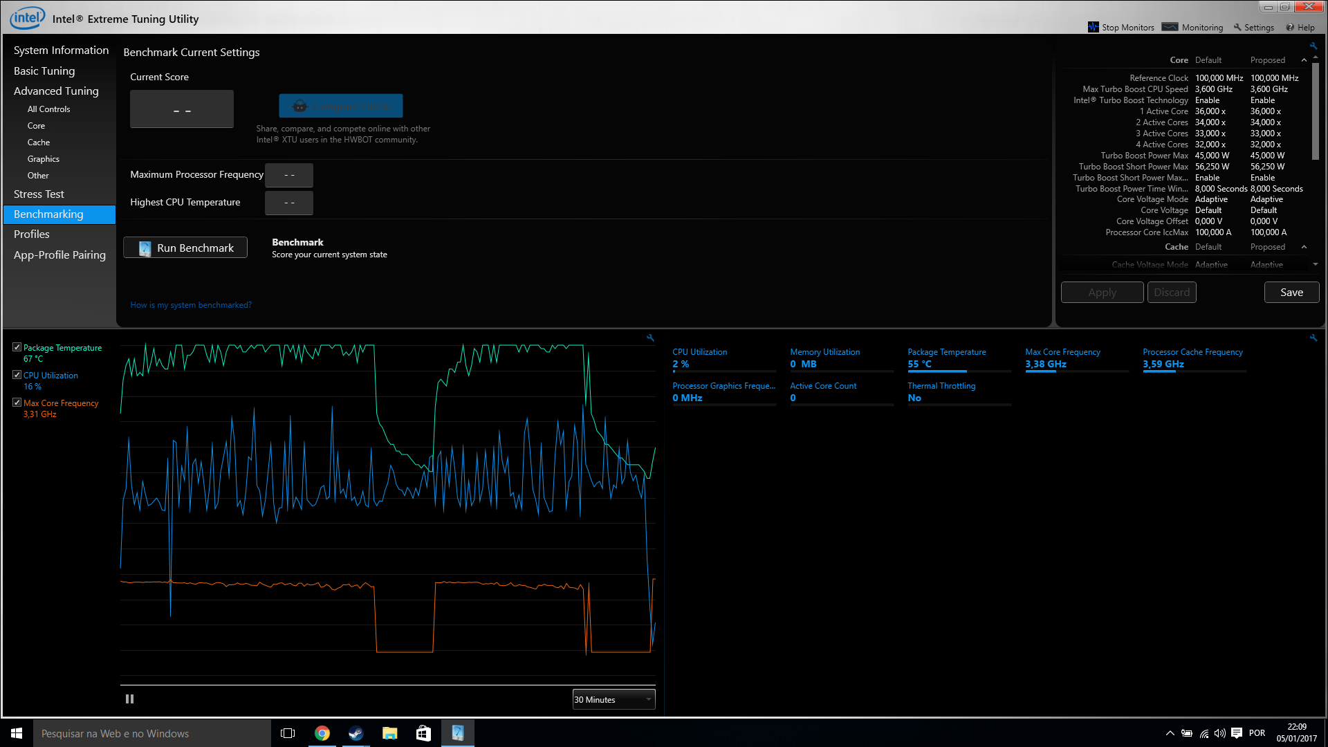
Task: Open Task View in the taskbar
Action: [x=288, y=733]
